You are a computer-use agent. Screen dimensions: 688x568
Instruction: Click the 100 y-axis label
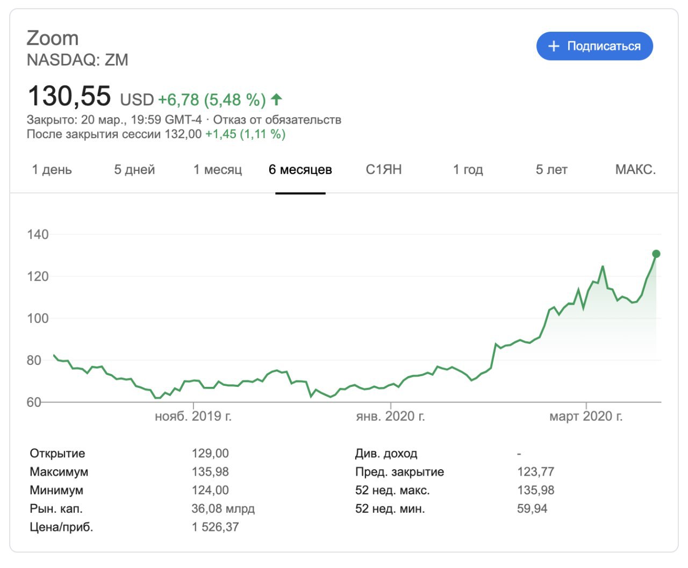click(38, 318)
